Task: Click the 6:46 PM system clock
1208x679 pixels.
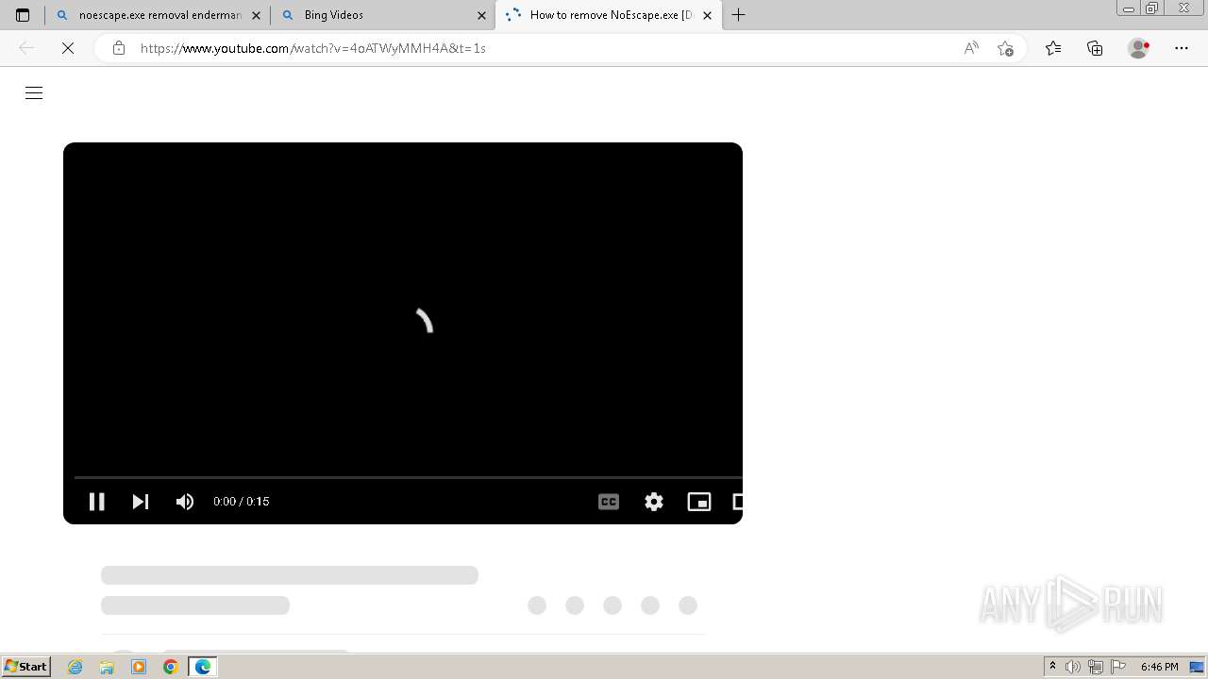Action: 1159,667
